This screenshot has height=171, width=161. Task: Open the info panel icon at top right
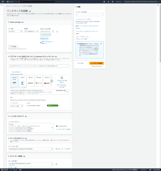158,5
